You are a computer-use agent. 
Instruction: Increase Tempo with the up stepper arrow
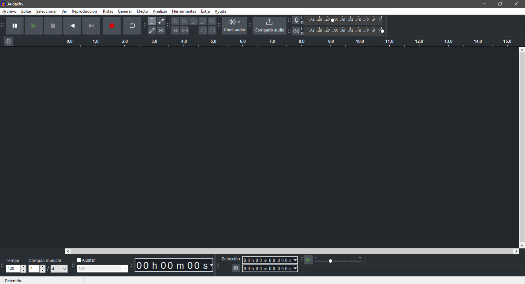click(23, 267)
